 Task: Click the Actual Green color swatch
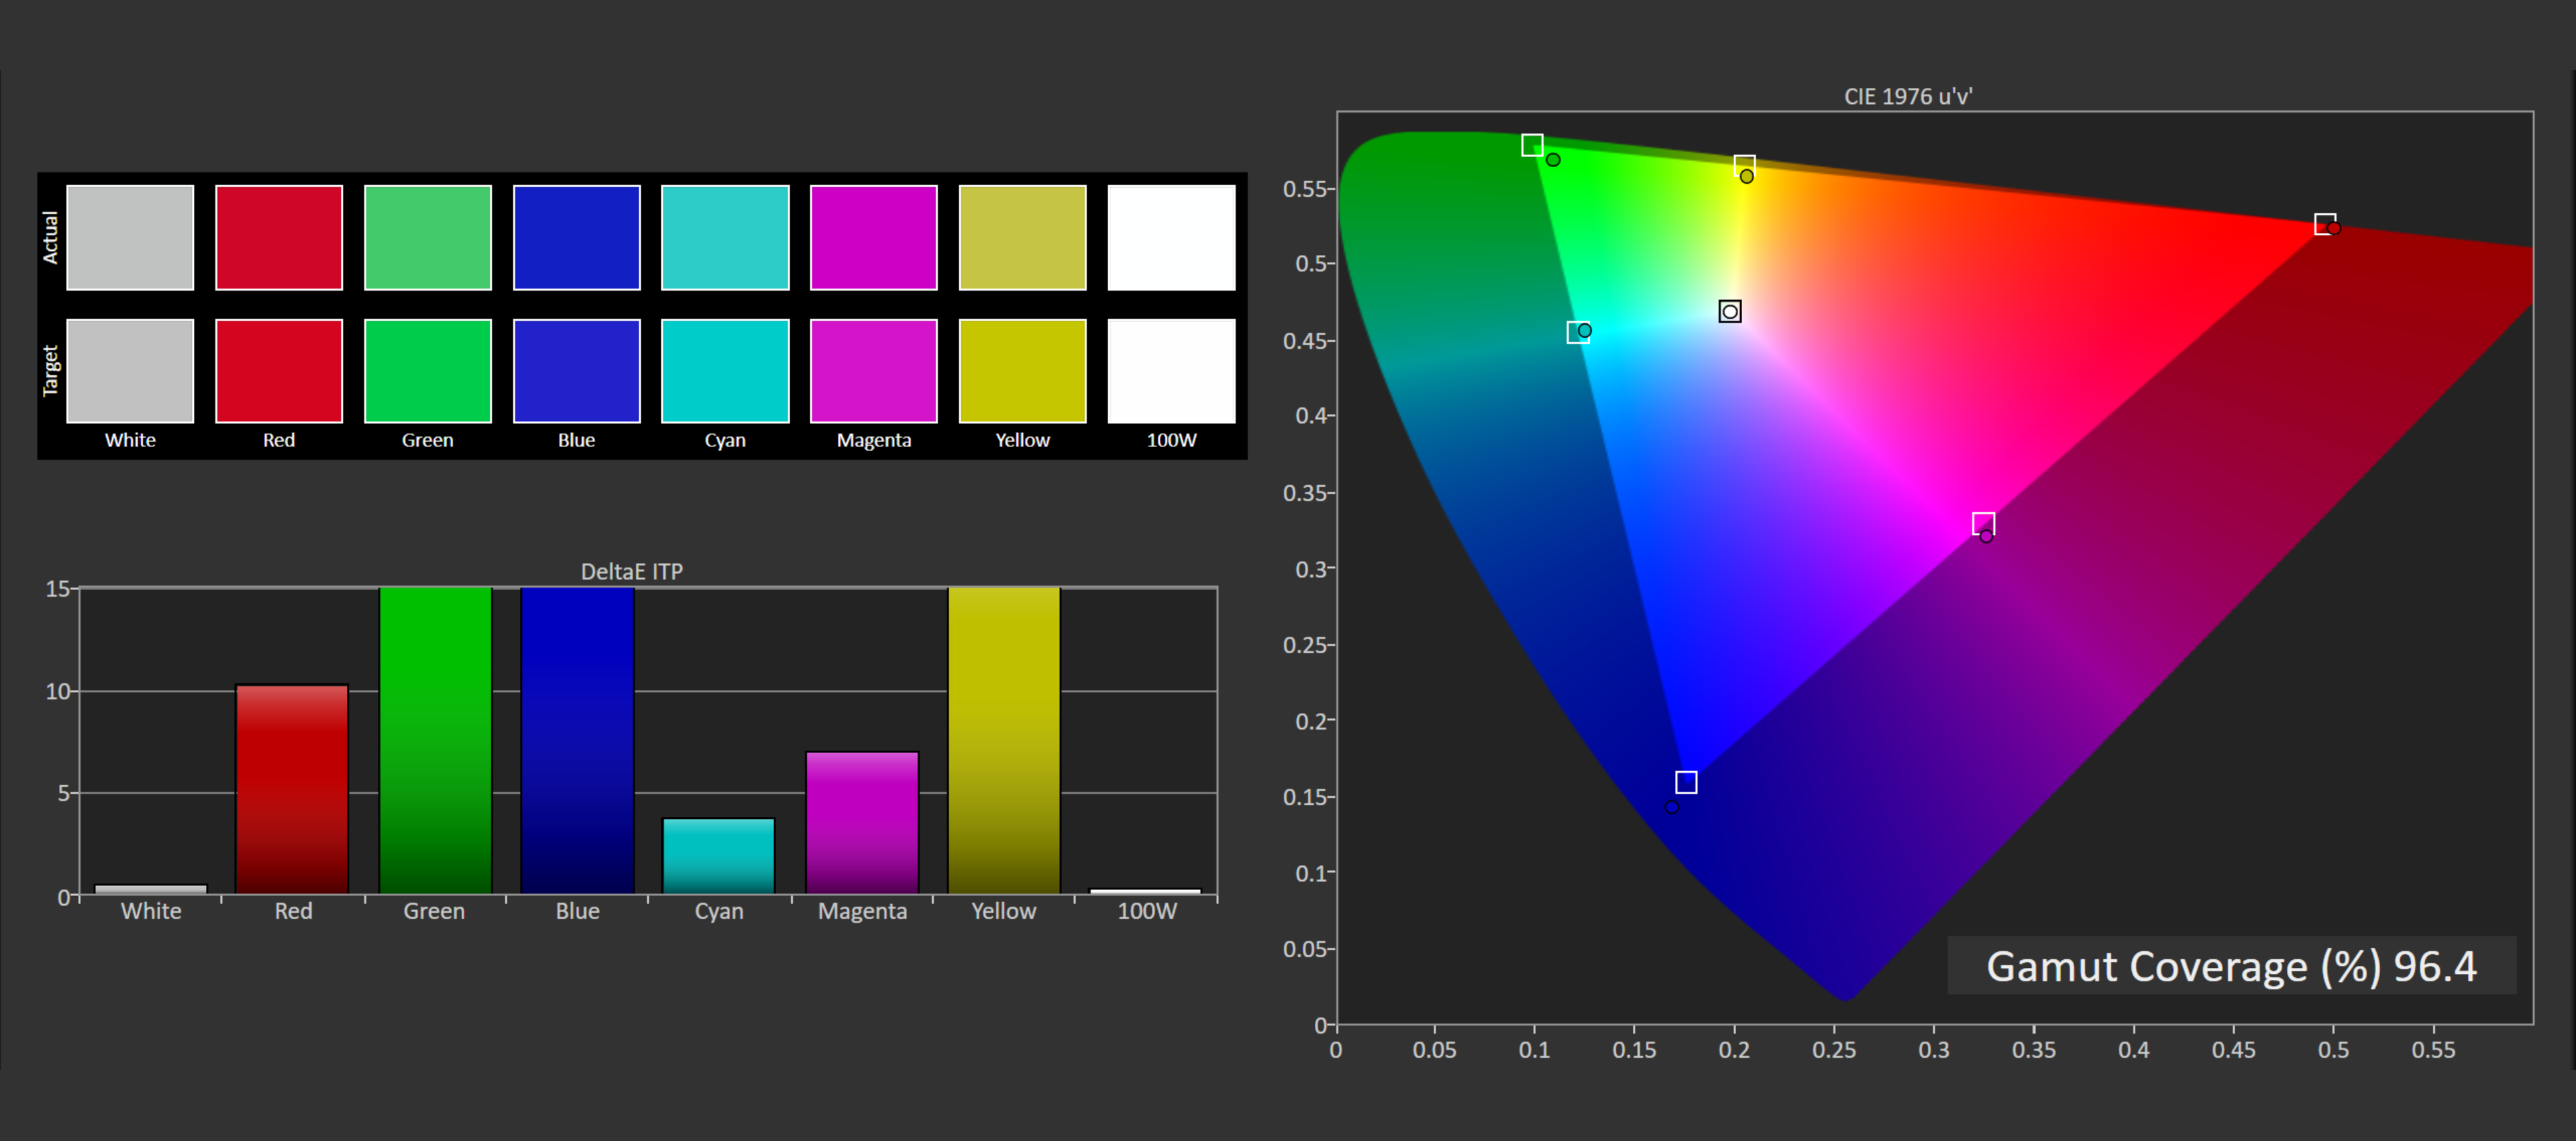(428, 237)
